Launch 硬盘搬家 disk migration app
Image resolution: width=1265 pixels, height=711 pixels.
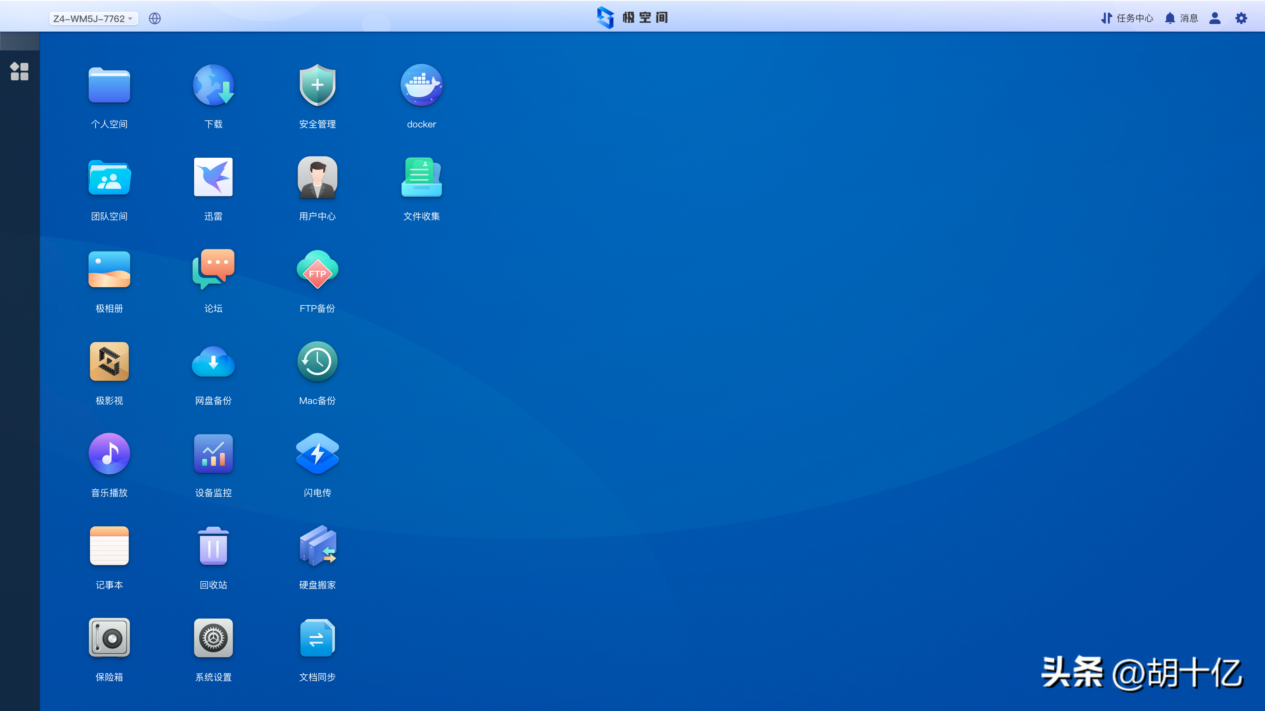(x=317, y=546)
